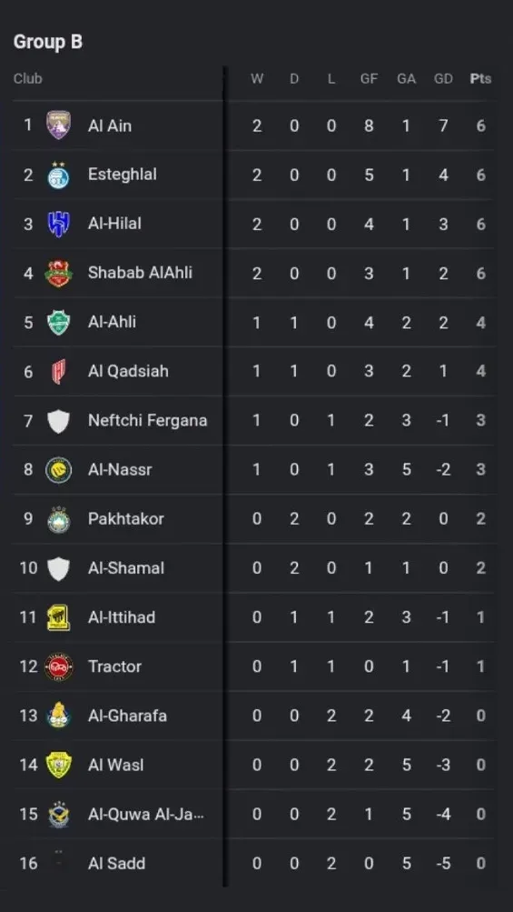Click the Al-Ittihad yellow-black badge
Screen dimensions: 513x912
tap(59, 617)
